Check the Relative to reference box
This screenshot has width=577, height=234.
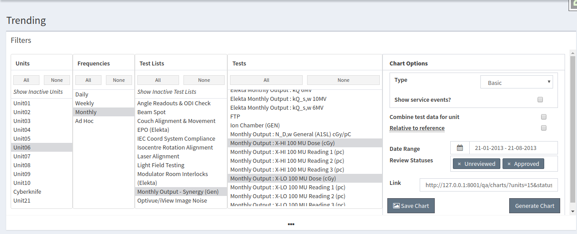pos(544,128)
